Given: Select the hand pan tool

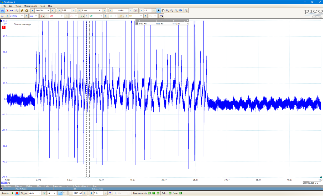Looking at the screenshot, I should [163, 11].
